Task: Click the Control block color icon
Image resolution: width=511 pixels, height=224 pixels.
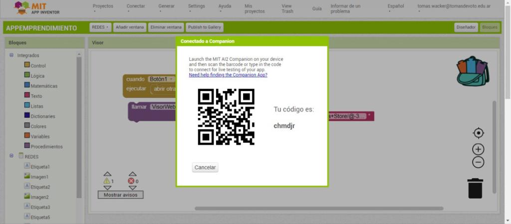Action: click(27, 65)
